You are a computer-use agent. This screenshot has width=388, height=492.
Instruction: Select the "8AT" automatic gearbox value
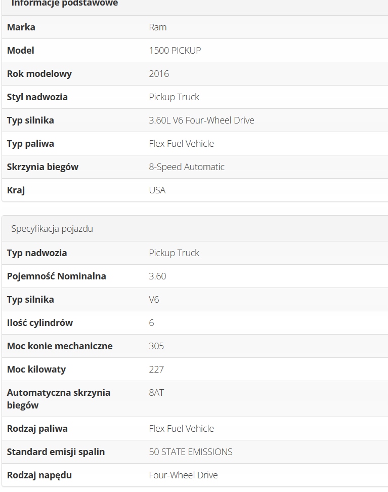[156, 393]
